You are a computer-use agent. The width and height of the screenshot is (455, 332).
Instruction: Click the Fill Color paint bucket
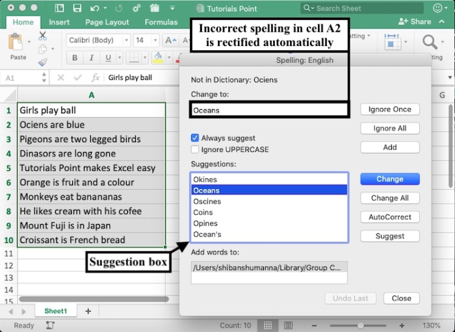click(158, 57)
